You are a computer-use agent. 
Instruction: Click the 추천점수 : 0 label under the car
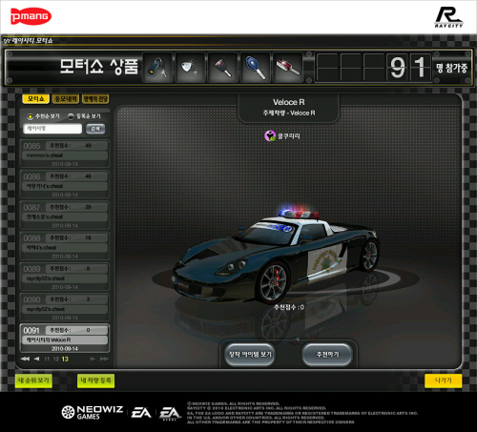pos(289,307)
